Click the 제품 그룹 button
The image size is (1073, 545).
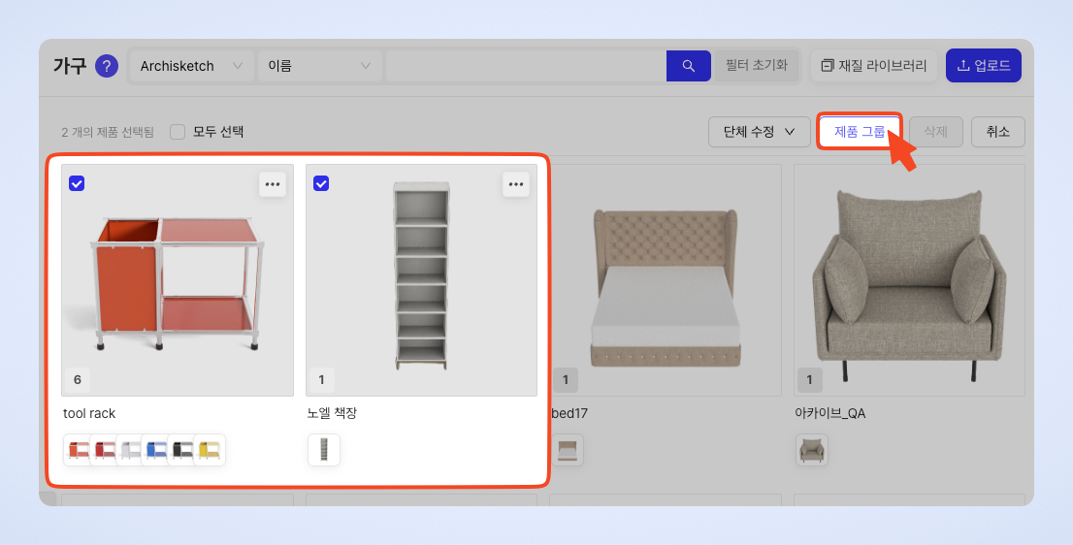[x=860, y=131]
